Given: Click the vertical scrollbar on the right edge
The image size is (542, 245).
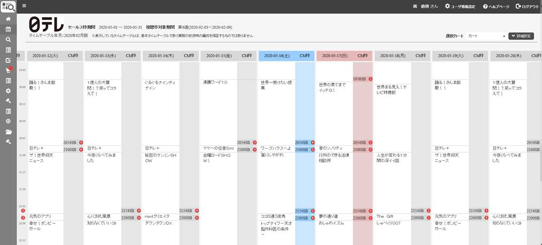Looking at the screenshot, I should tap(539, 160).
